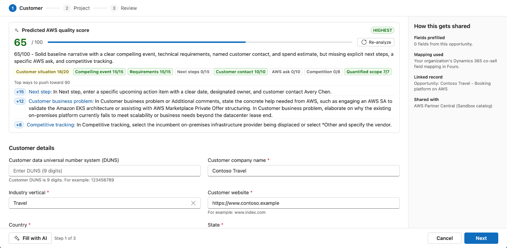
Task: Click the Customer website field
Action: [304, 203]
